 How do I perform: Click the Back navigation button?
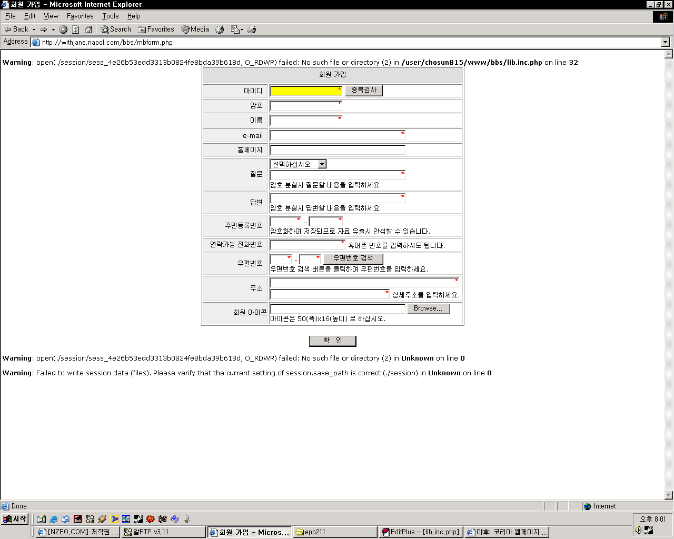tap(16, 29)
